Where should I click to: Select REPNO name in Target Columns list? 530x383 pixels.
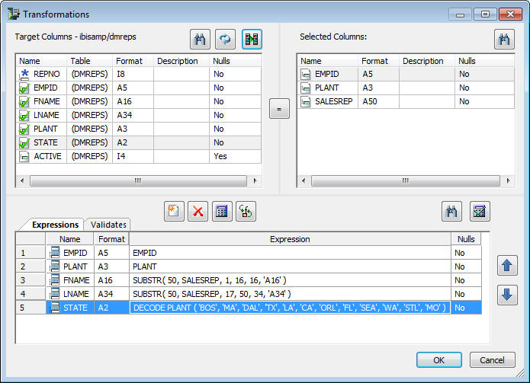click(47, 74)
